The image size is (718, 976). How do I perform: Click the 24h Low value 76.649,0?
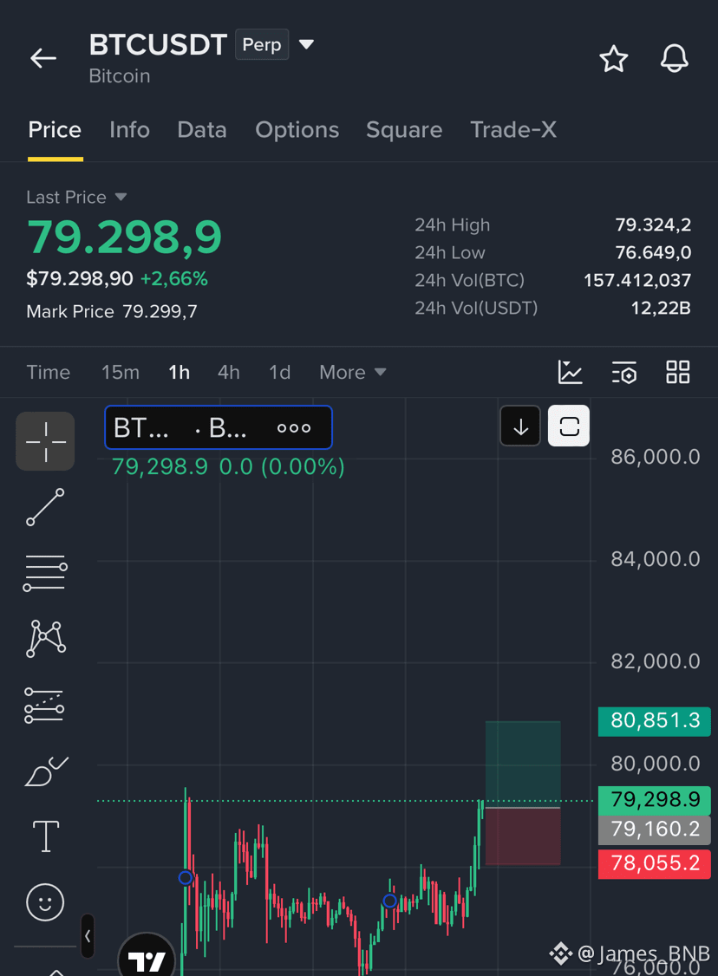coord(653,253)
